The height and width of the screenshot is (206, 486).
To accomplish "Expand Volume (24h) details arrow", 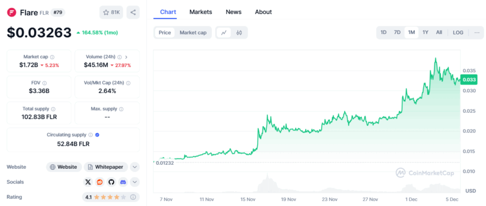I will point(127,57).
